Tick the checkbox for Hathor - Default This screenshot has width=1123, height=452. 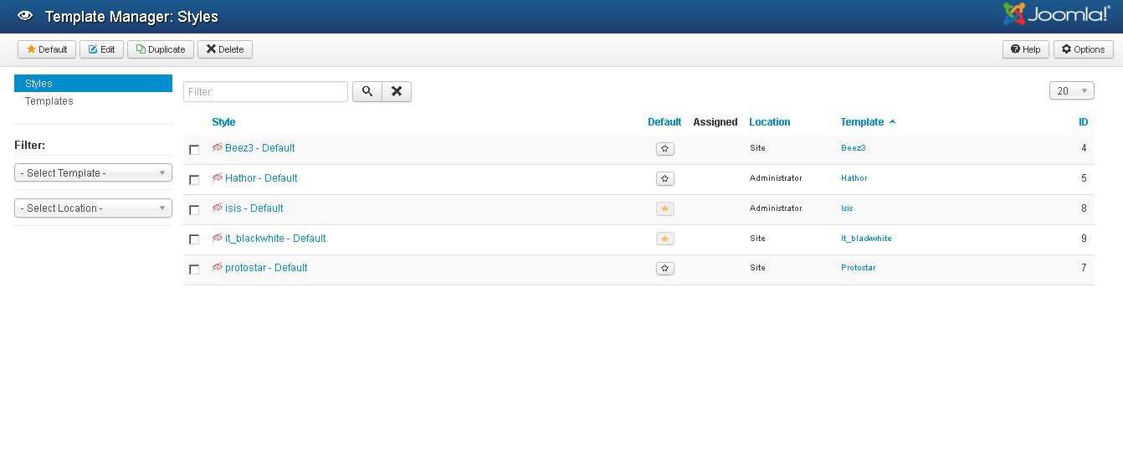point(194,180)
